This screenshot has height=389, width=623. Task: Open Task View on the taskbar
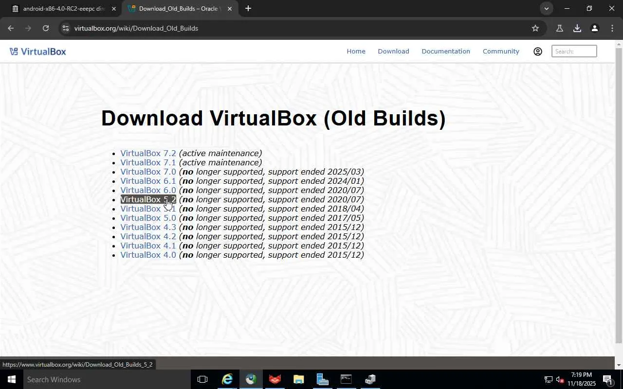click(202, 379)
